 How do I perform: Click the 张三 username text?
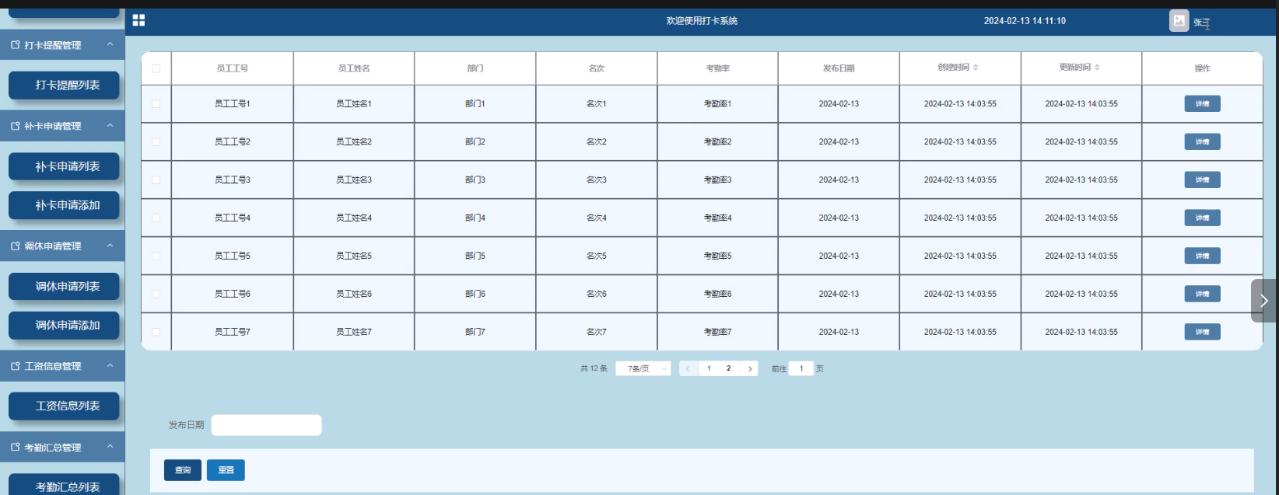[1202, 23]
